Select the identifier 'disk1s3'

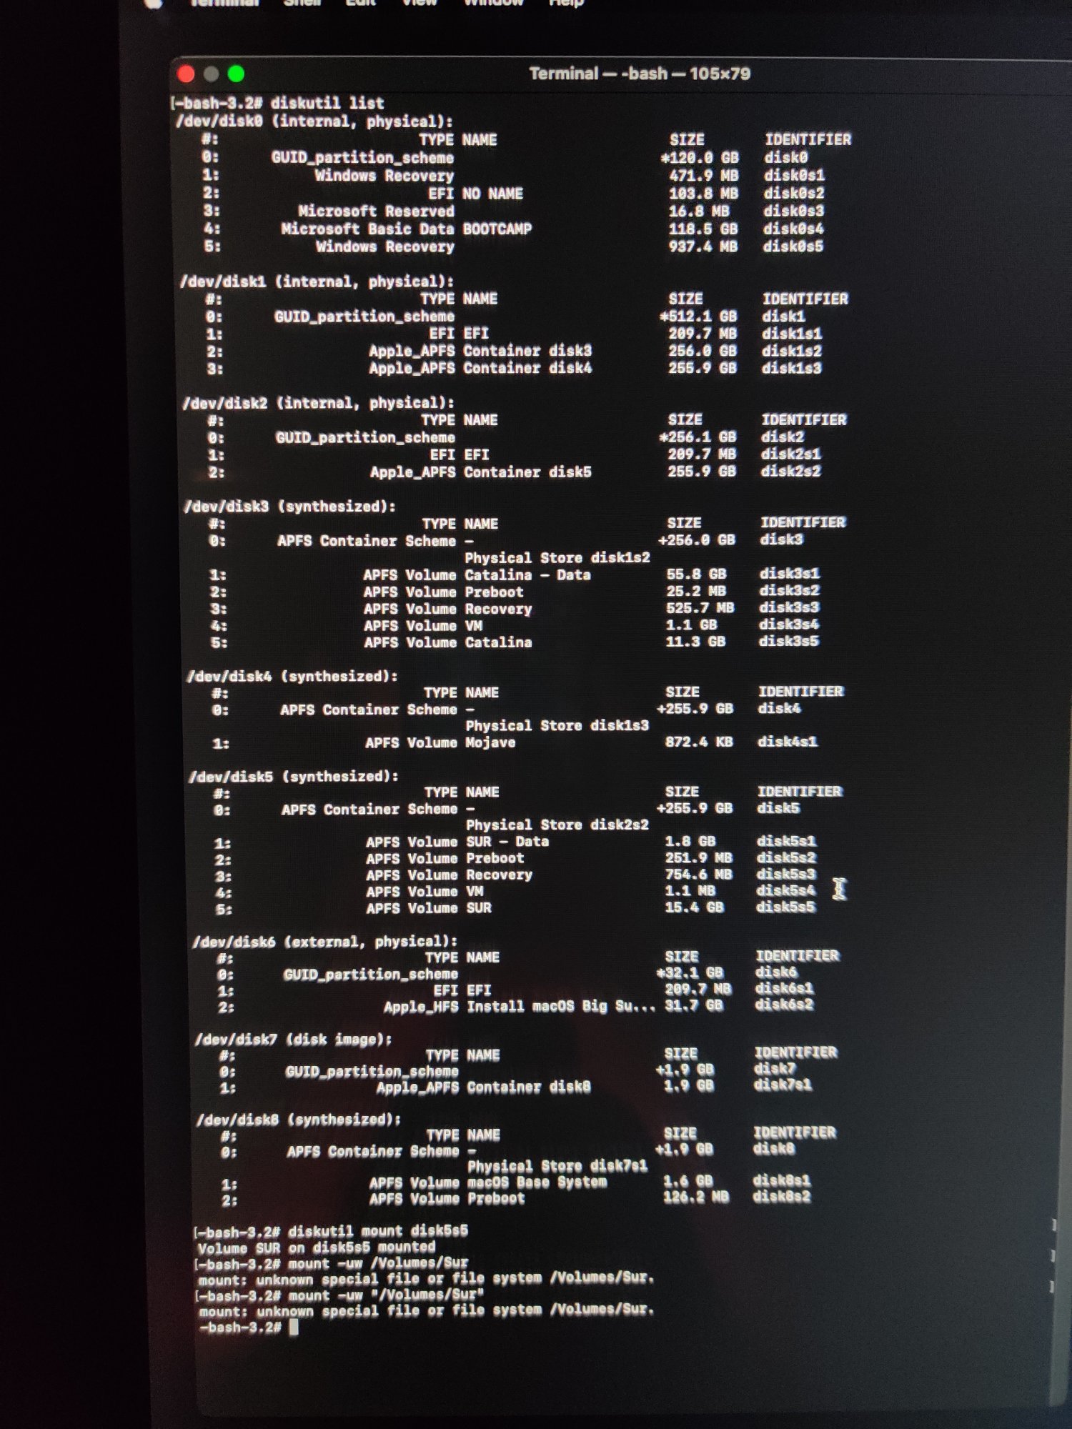point(792,368)
